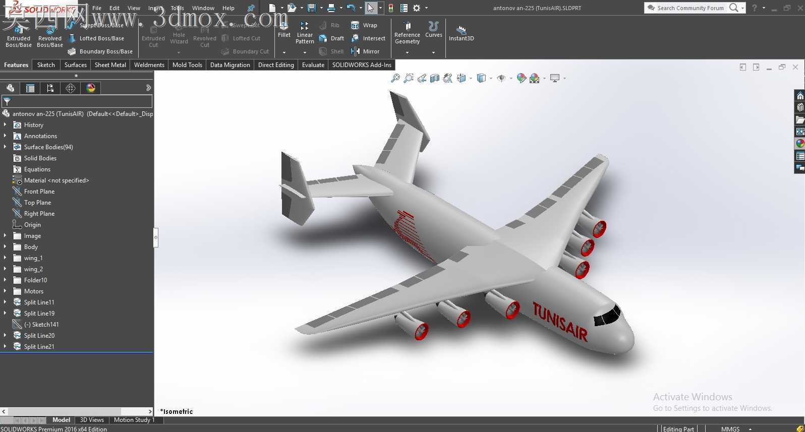This screenshot has height=432, width=805.
Task: Click the Previous View icon
Action: (422, 78)
